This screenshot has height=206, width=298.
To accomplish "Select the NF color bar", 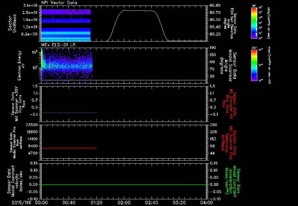I will [254, 23].
